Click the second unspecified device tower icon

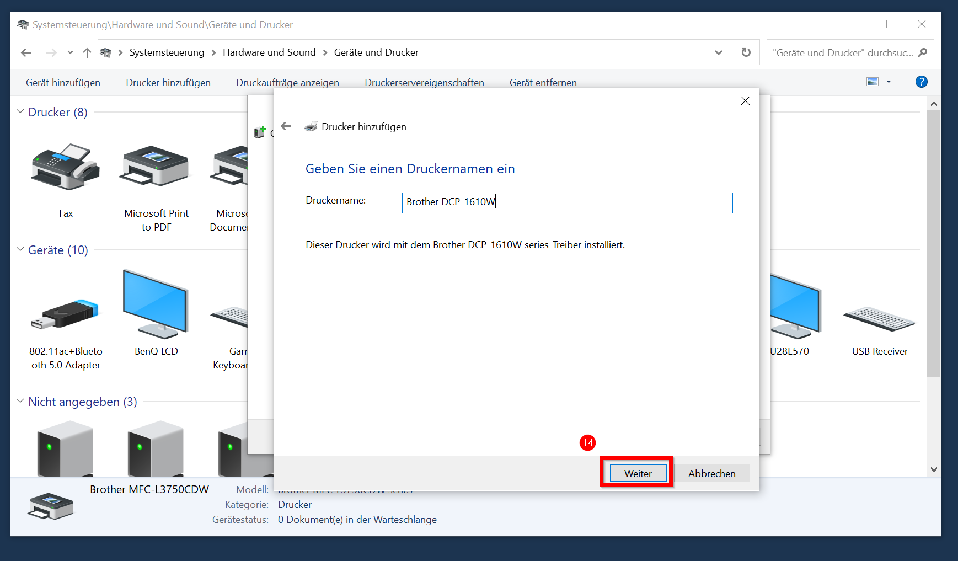coord(156,448)
